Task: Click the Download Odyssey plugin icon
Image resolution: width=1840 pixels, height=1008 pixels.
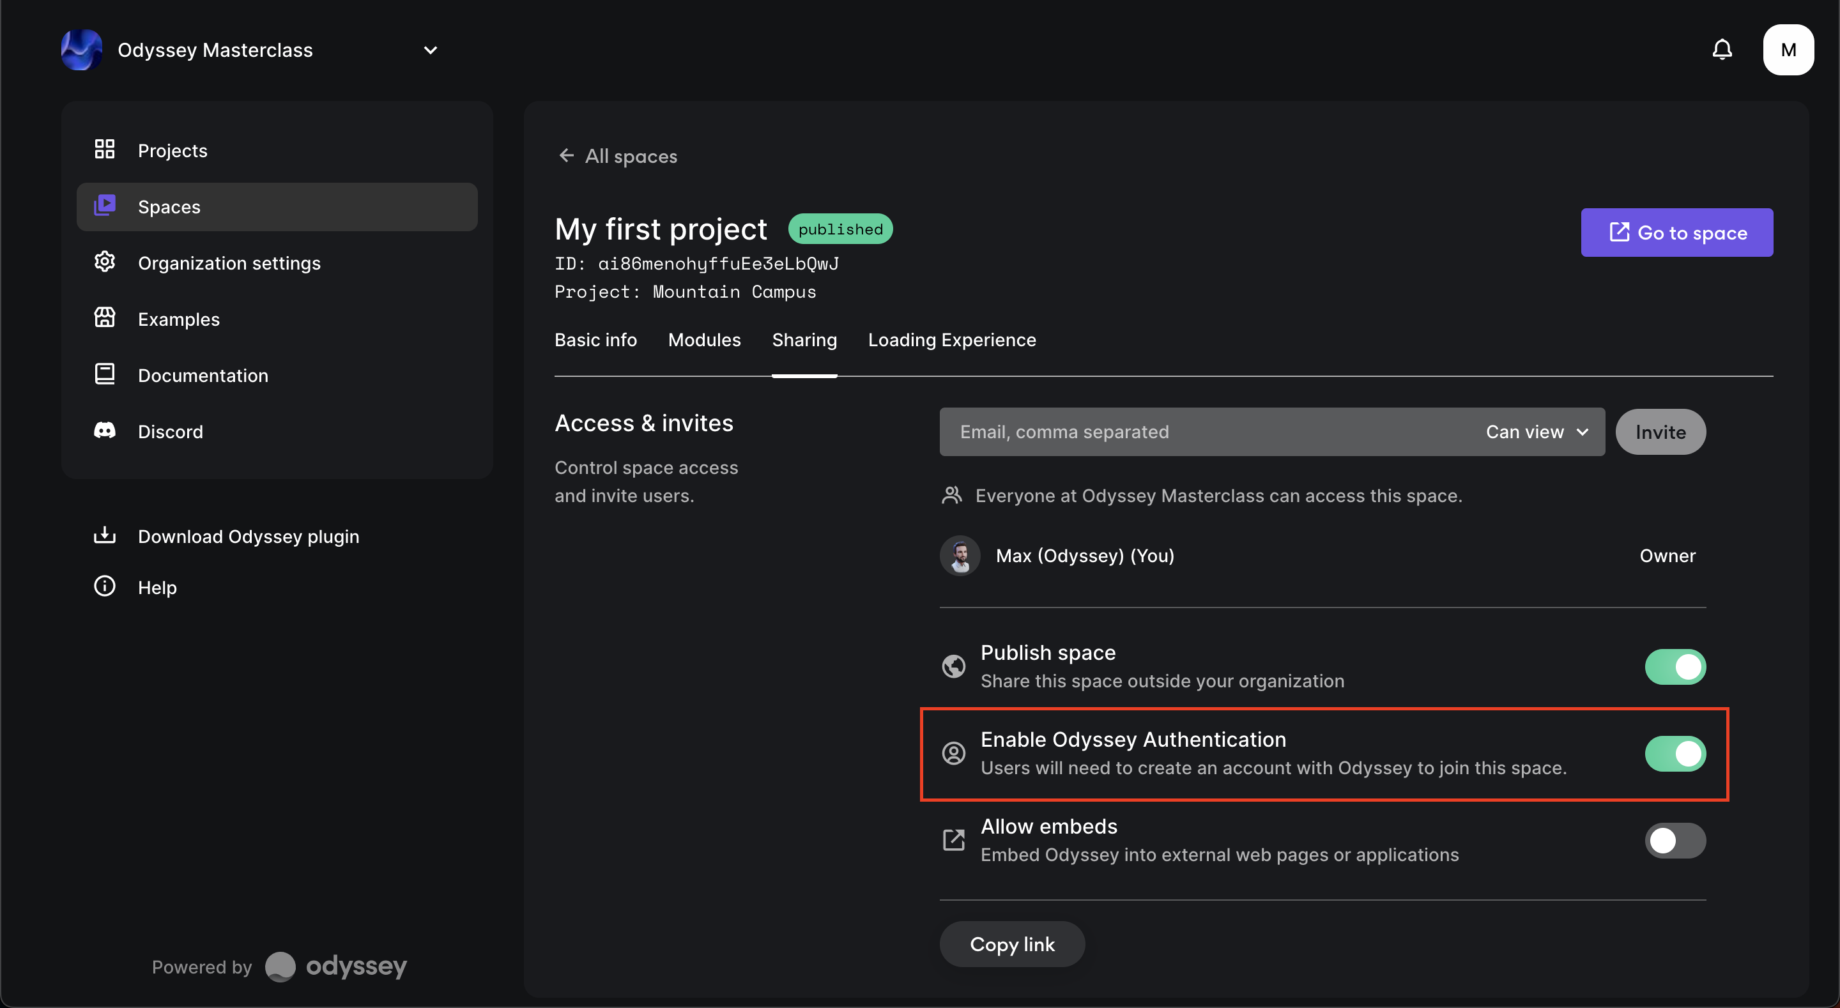Action: pos(104,536)
